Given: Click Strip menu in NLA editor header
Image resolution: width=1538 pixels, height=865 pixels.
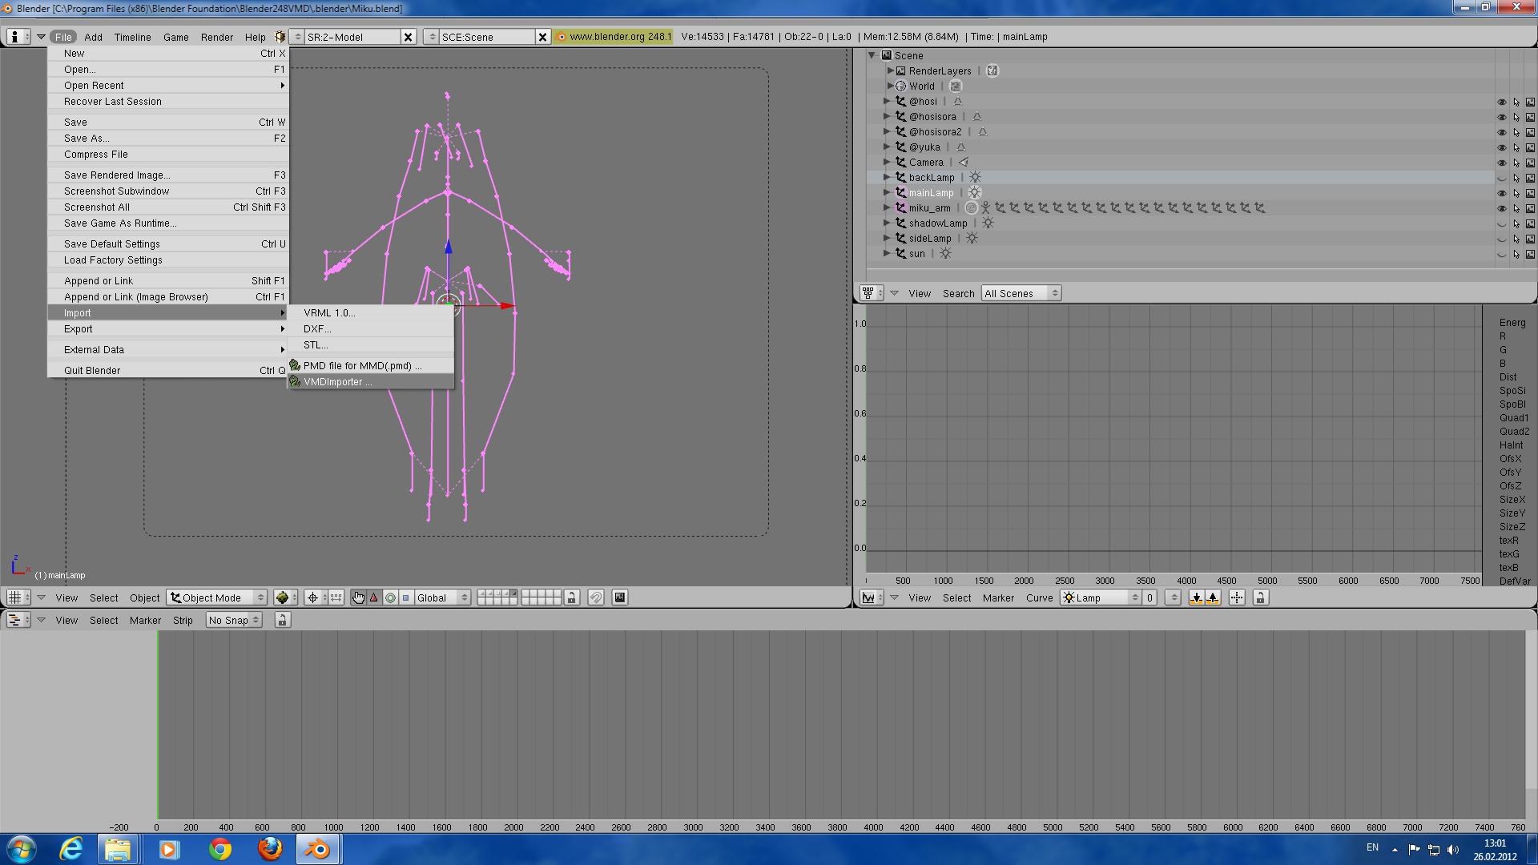Looking at the screenshot, I should pyautogui.click(x=183, y=621).
